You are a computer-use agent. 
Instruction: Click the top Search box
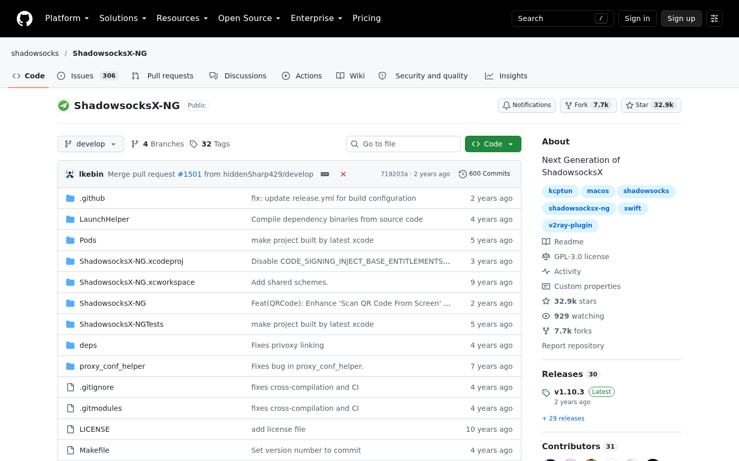tap(563, 18)
